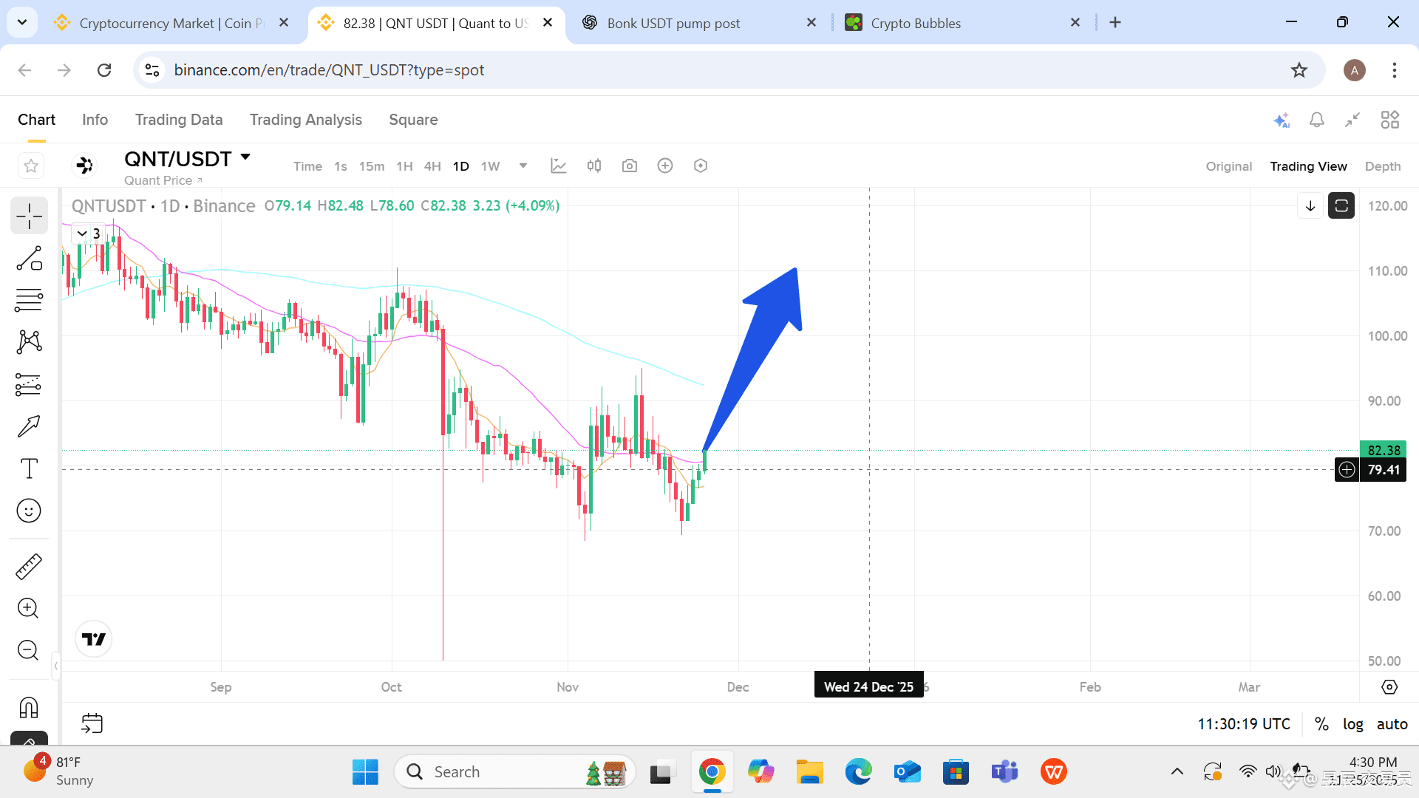View site information icon in address bar
This screenshot has width=1419, height=798.
click(x=152, y=70)
